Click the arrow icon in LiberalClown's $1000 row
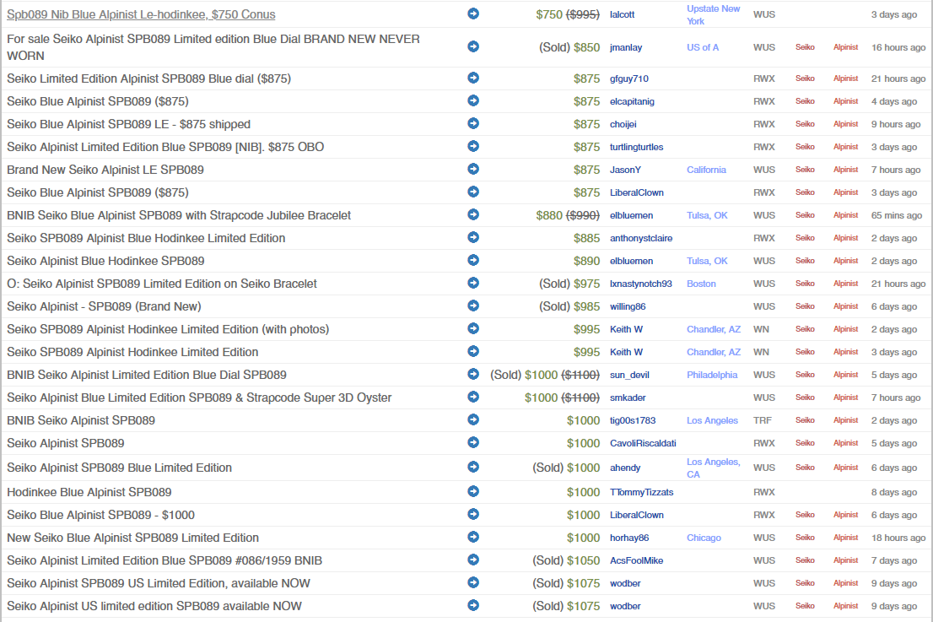 473,514
